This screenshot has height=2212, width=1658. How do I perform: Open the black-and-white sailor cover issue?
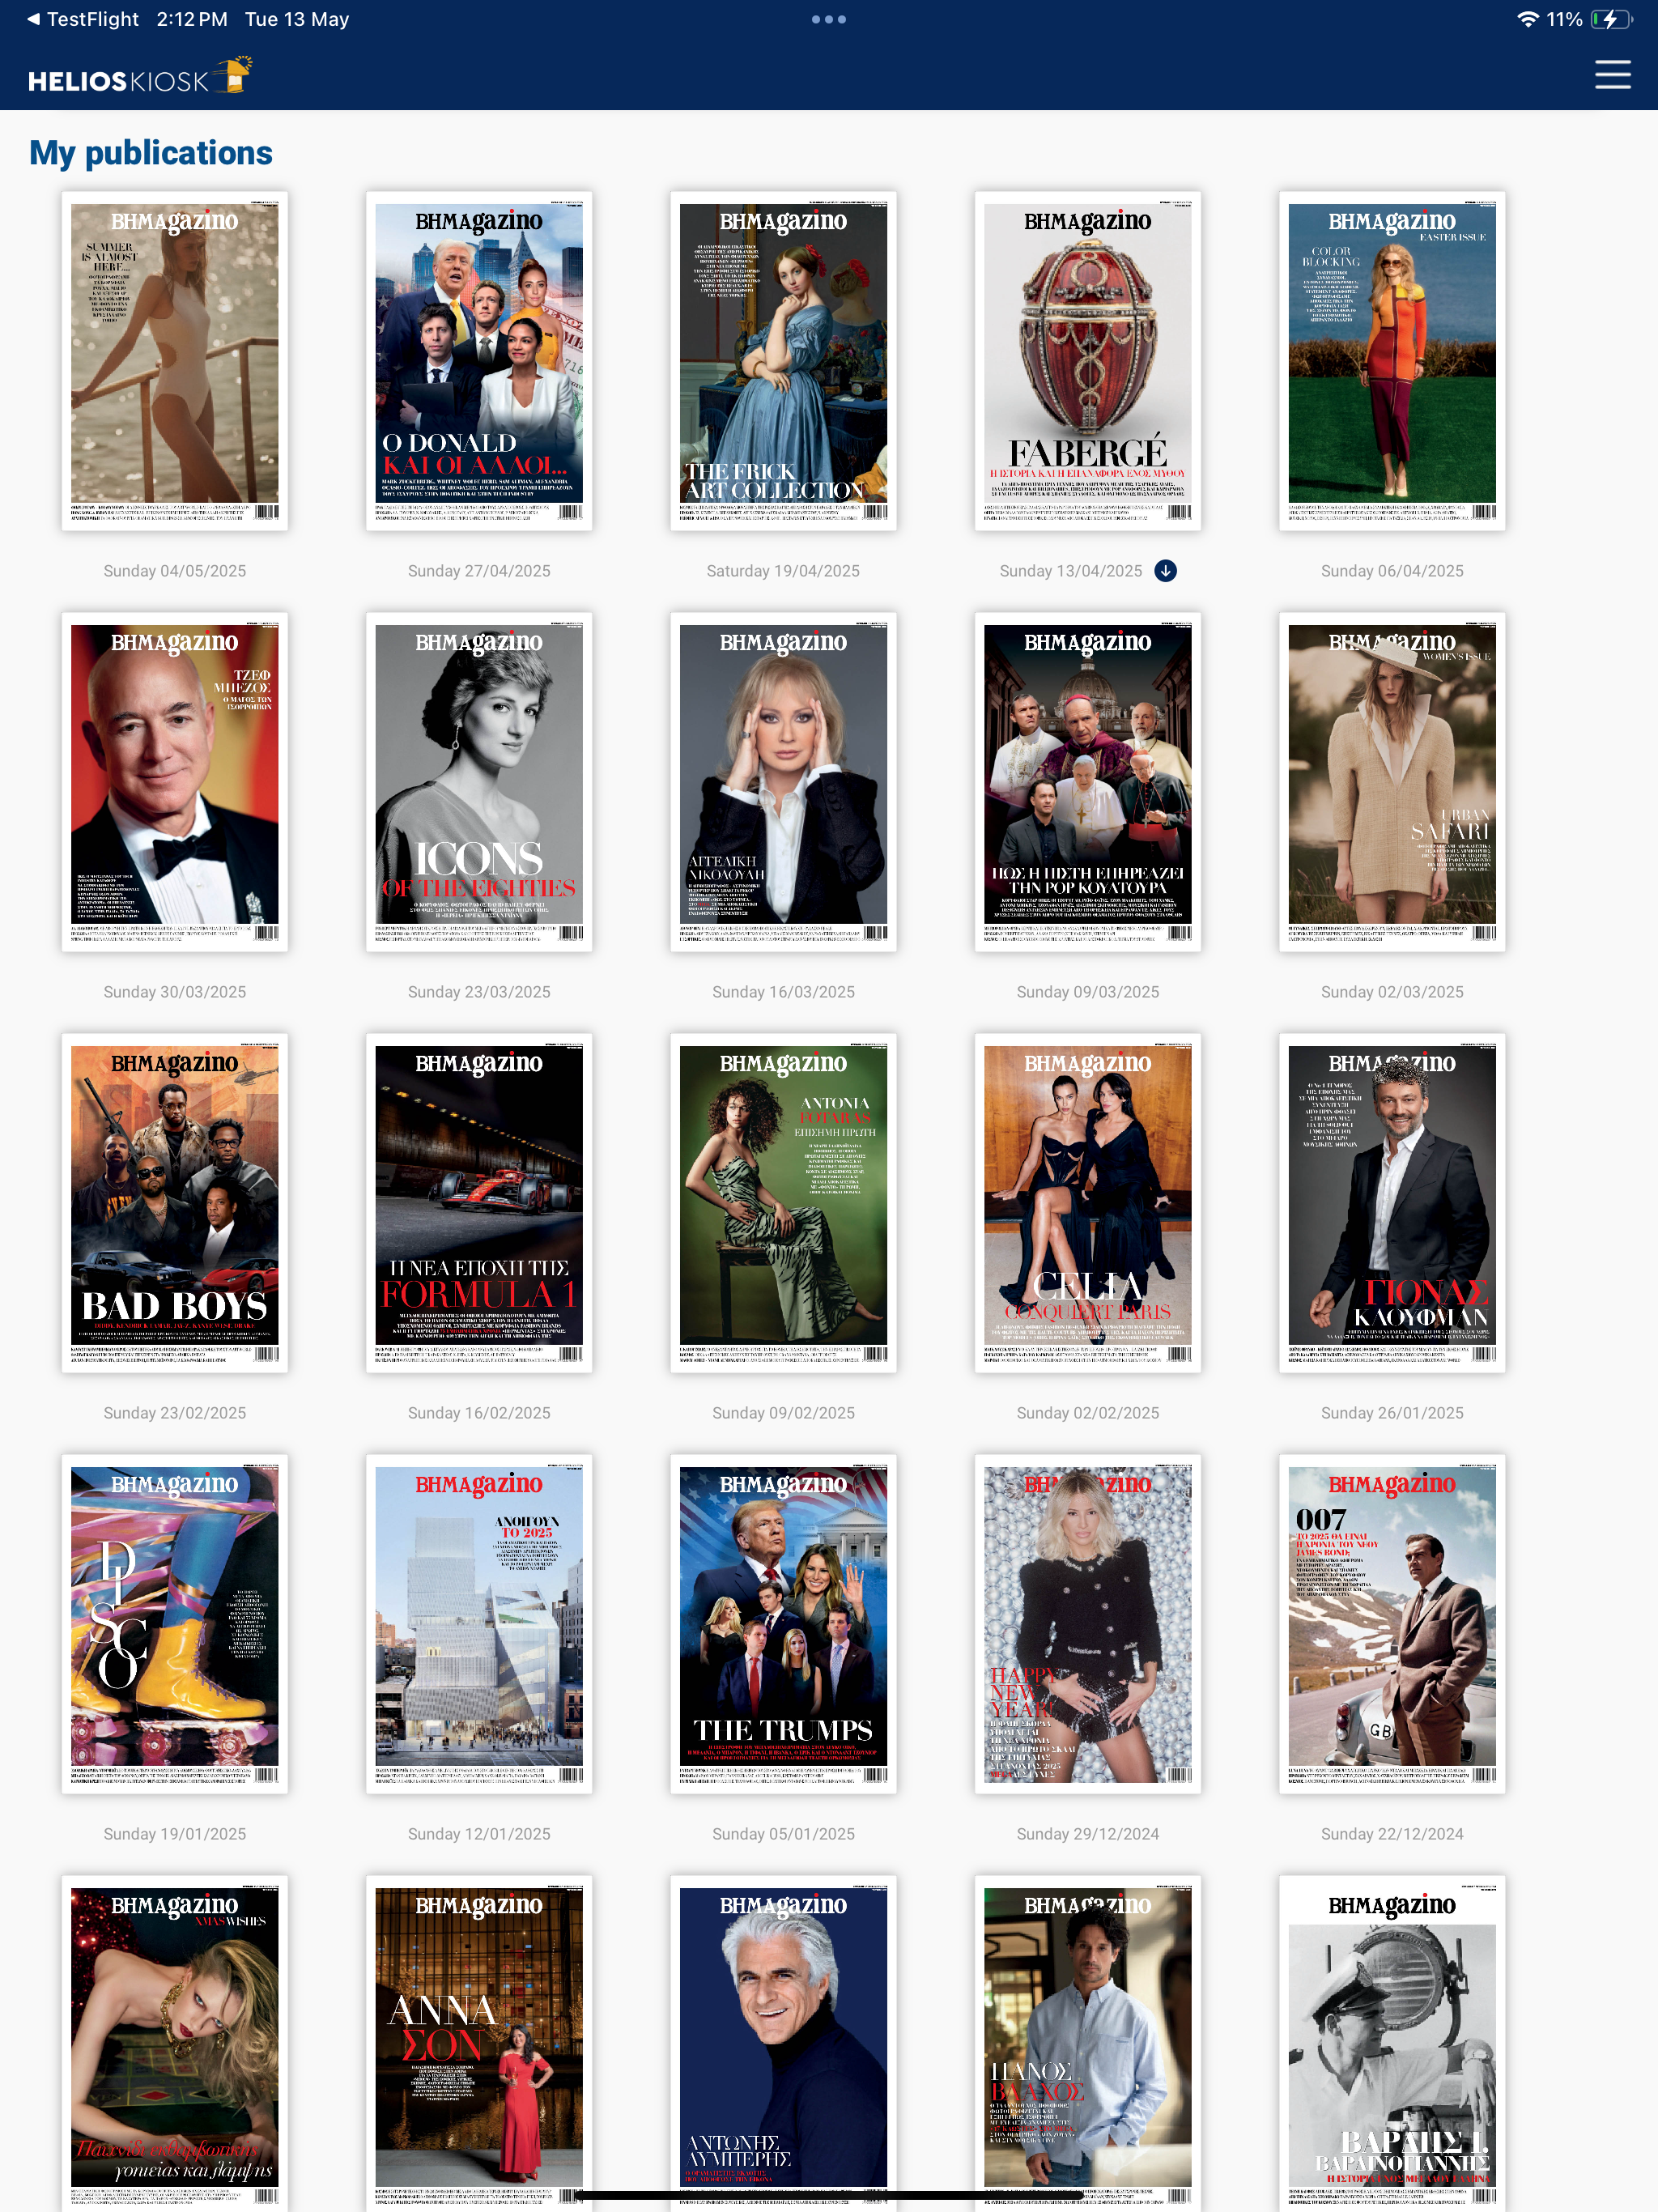click(1392, 2043)
